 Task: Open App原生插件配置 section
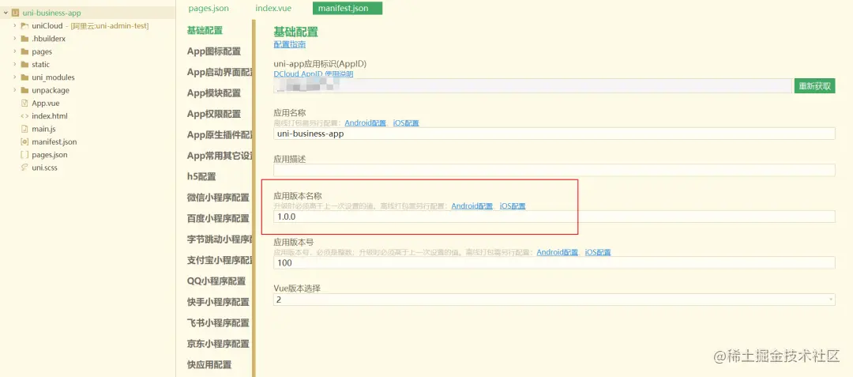[220, 135]
